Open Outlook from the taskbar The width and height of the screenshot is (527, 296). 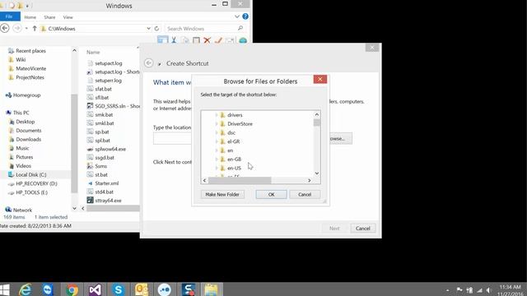click(x=141, y=289)
